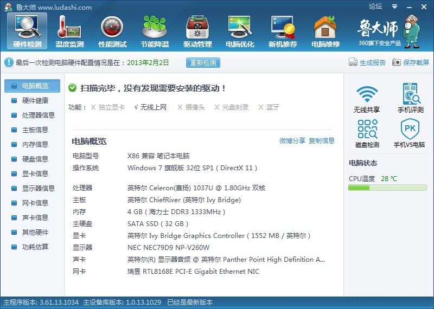Click the 独立显卡 feature indicator

pos(108,107)
